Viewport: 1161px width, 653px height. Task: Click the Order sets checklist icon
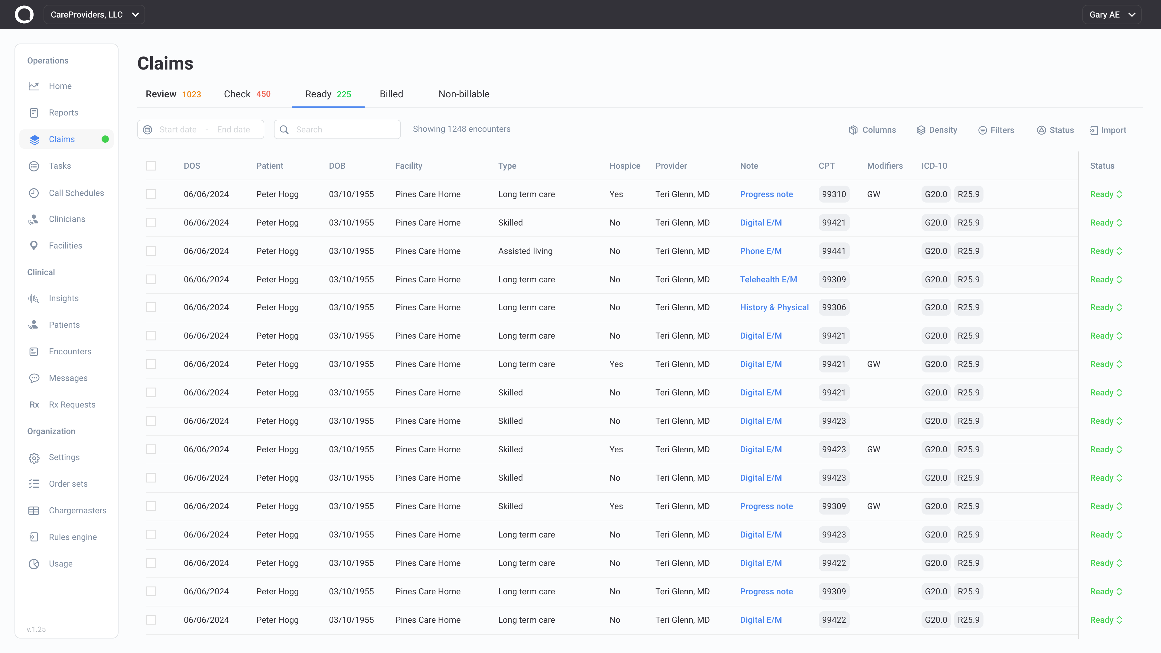tap(34, 484)
